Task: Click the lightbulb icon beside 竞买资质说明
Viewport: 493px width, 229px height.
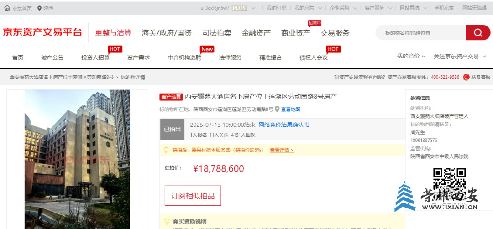Action: 167,221
